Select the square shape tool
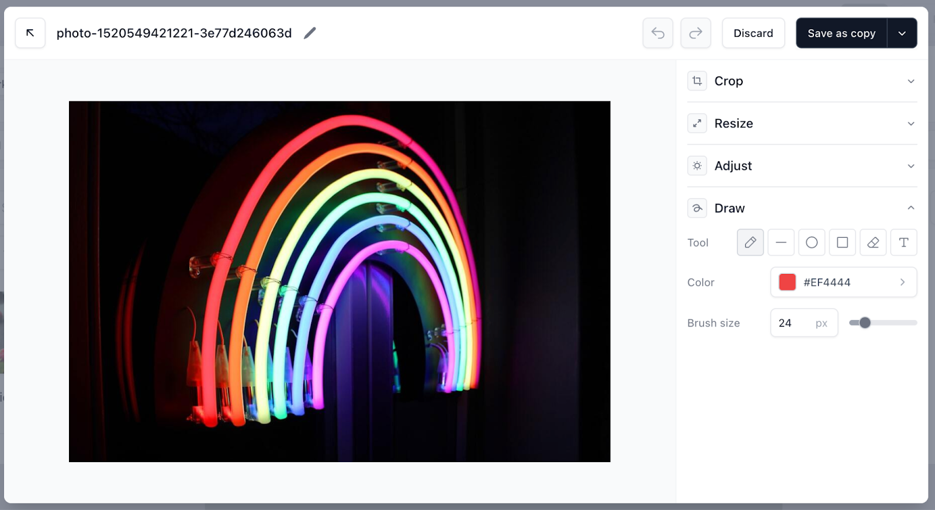This screenshot has height=510, width=935. [842, 242]
